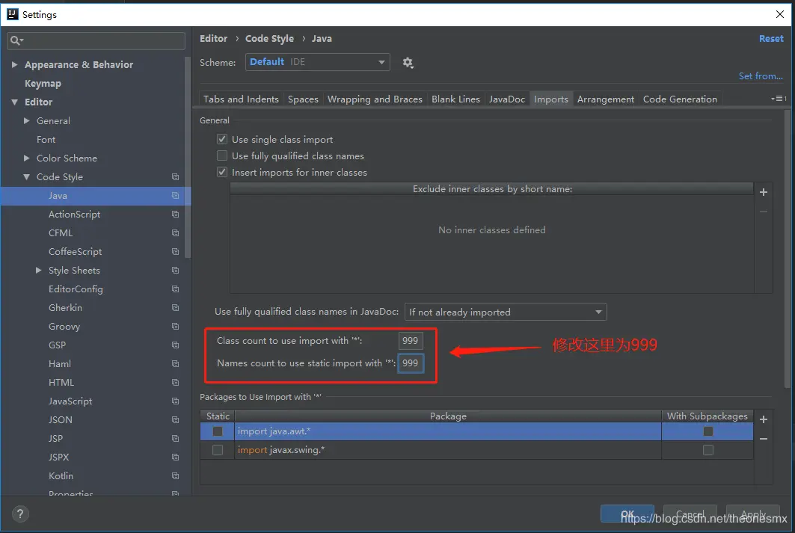Screen dimensions: 795x533
Task: Open the JavaDoc qualified names dropdown
Action: pos(506,312)
